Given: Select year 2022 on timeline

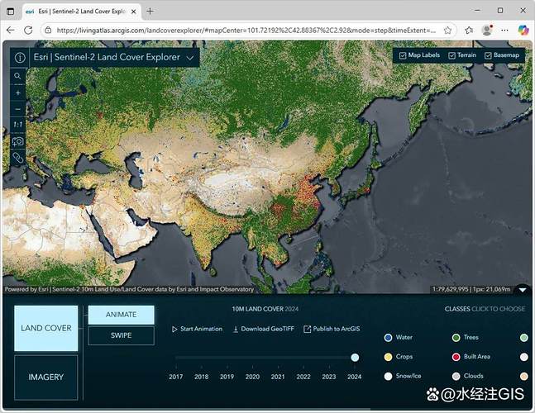Looking at the screenshot, I should [x=303, y=377].
